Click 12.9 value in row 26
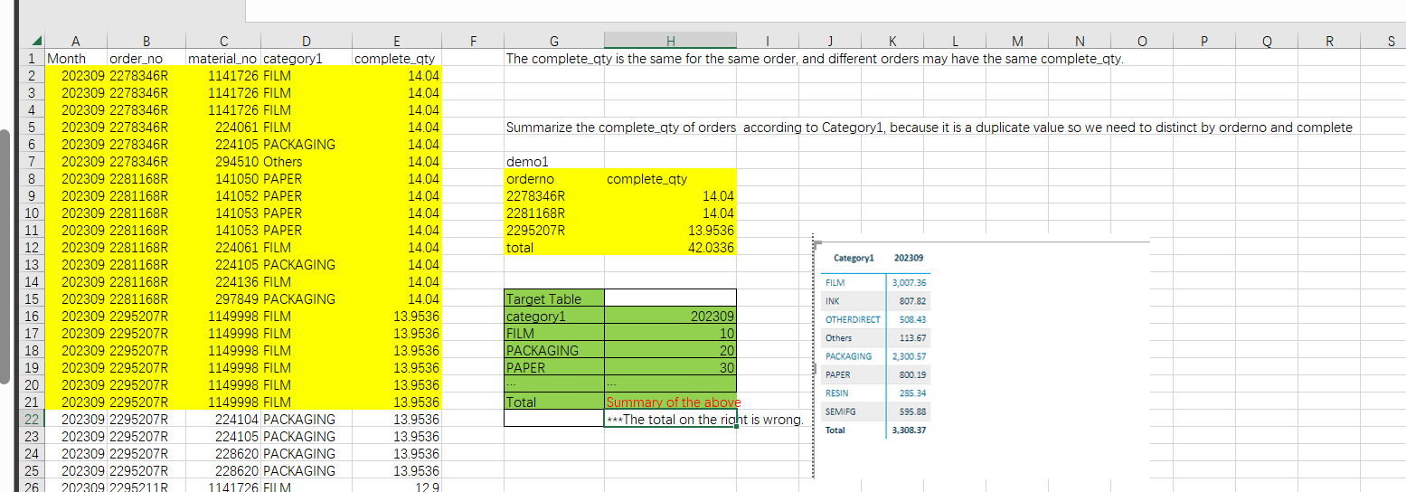Image resolution: width=1406 pixels, height=492 pixels. (396, 487)
